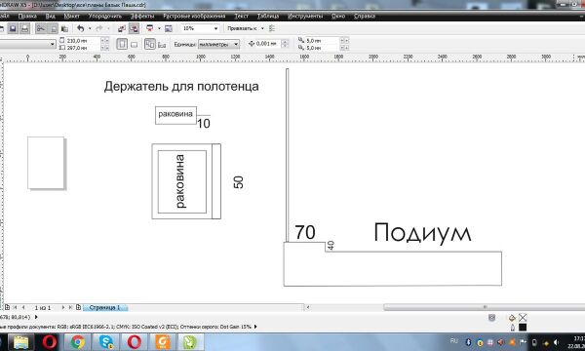Click the black outline color swatch
The image size is (585, 351).
pyautogui.click(x=523, y=328)
